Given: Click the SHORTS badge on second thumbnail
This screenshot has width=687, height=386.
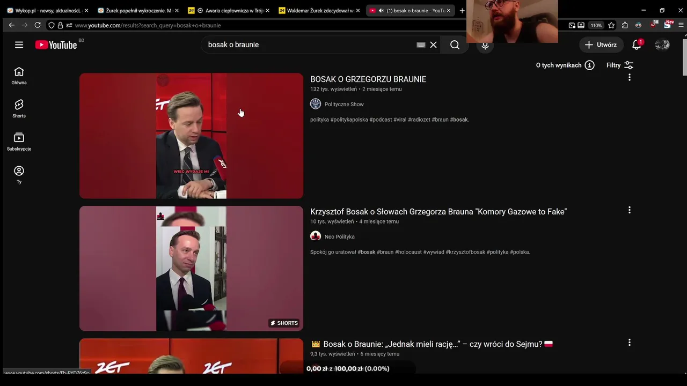Looking at the screenshot, I should click(284, 323).
